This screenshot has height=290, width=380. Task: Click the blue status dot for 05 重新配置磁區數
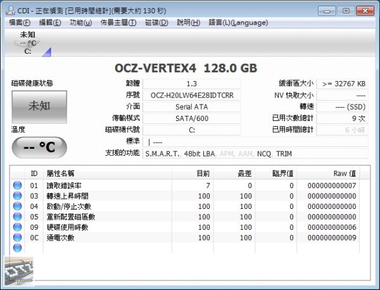click(17, 217)
